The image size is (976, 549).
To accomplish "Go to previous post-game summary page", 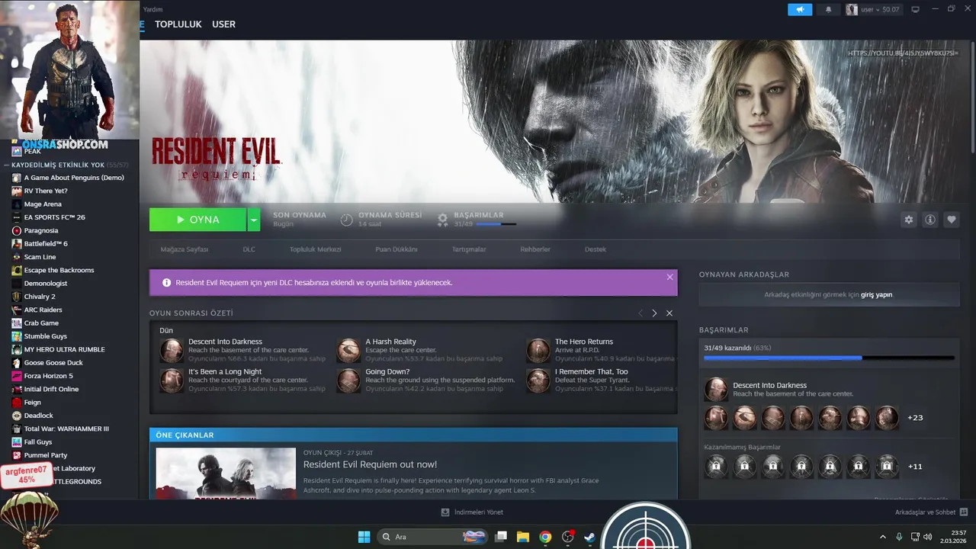I will point(640,313).
